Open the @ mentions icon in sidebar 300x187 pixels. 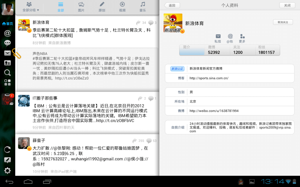point(7,33)
